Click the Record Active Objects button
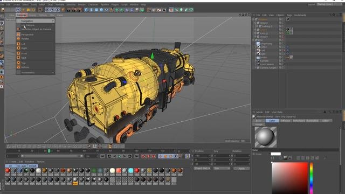This screenshot has width=345, height=194. click(144, 156)
